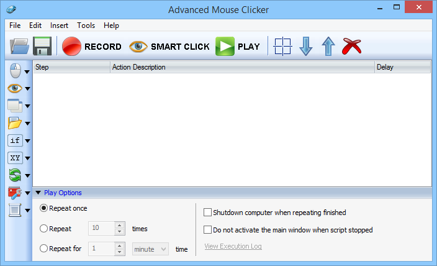Check 'Do not activate the main window'

(x=207, y=230)
